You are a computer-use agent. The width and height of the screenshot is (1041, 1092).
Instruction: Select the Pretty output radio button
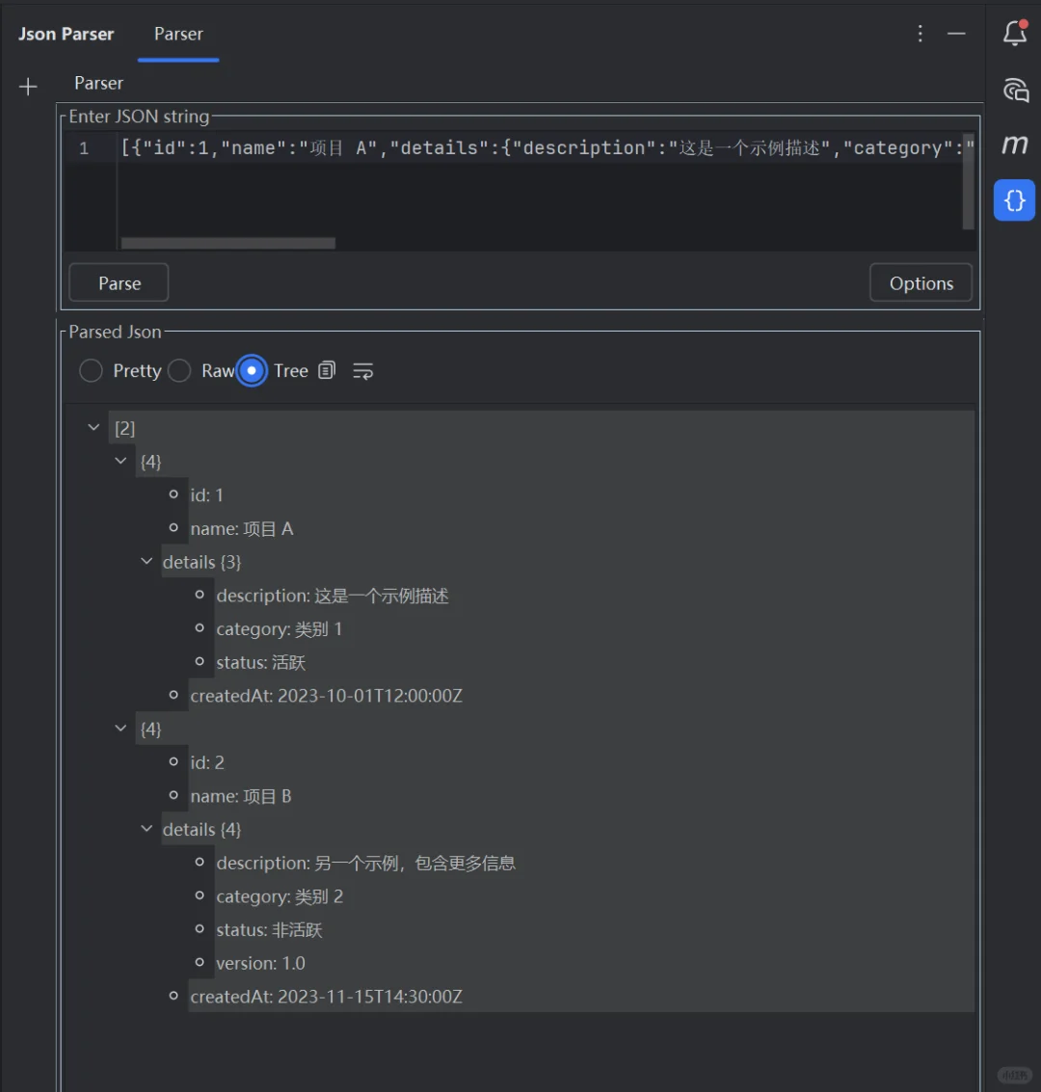tap(91, 370)
